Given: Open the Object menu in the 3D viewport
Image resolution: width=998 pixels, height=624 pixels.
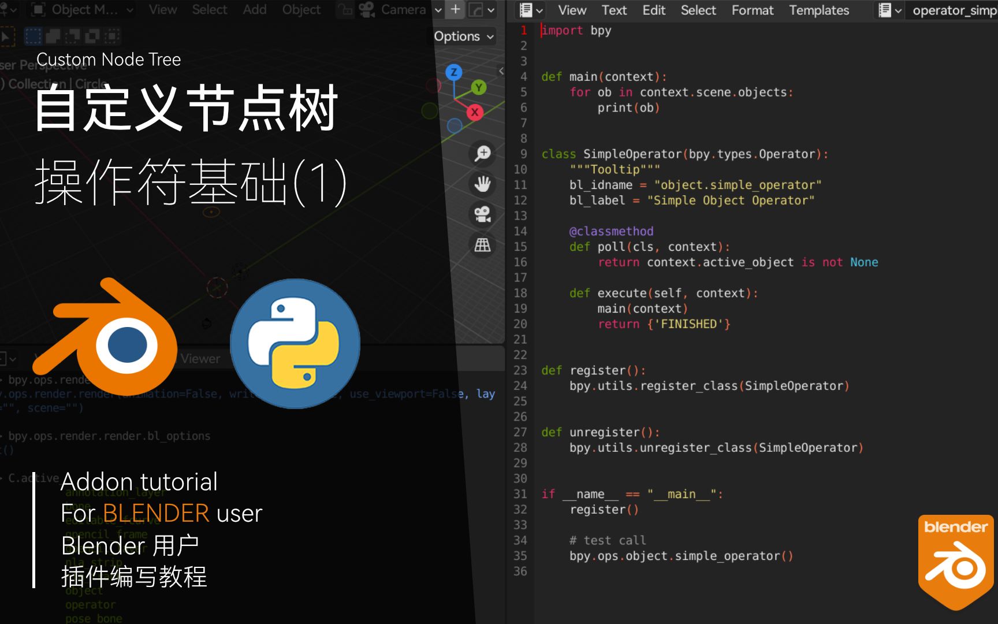Looking at the screenshot, I should coord(301,9).
